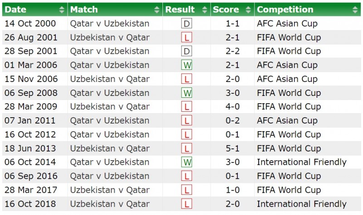Sort table using the Match column arrows
The width and height of the screenshot is (363, 215).
pos(157,10)
